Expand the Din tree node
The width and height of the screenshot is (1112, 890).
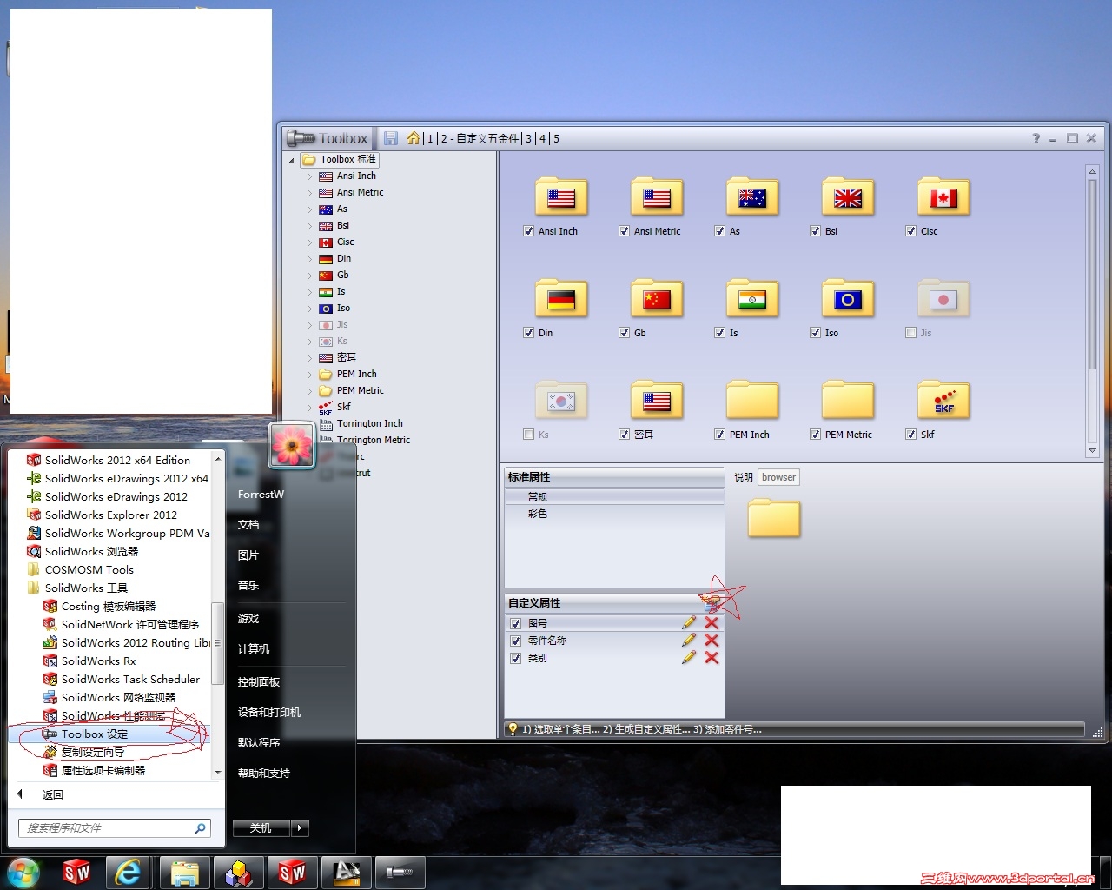pos(308,259)
